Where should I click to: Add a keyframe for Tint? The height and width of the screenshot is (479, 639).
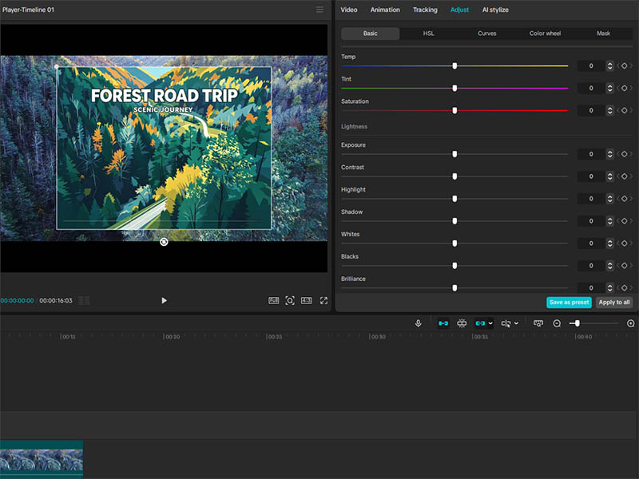[x=624, y=88]
